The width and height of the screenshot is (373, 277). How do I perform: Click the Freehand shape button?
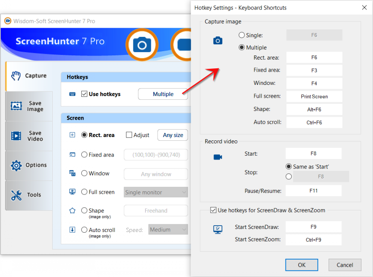click(156, 210)
